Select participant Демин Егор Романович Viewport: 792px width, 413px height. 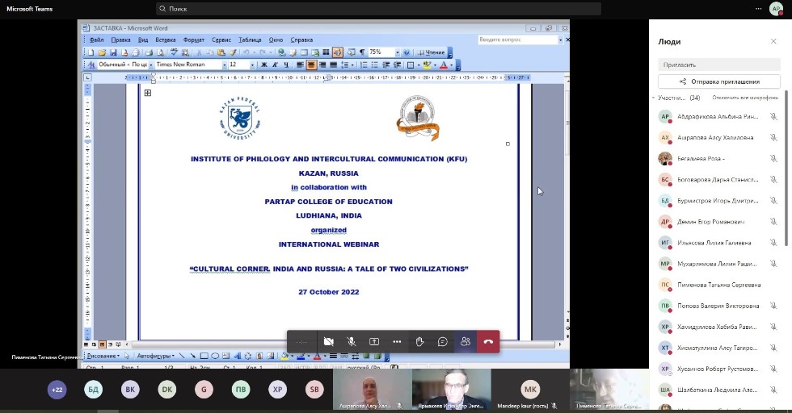(x=711, y=222)
